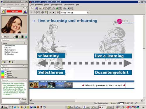The height and width of the screenshot is (109, 146).
Task: Open the Windows Start button
Action: tap(4, 107)
